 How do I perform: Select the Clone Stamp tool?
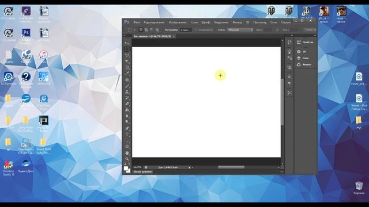(127, 92)
